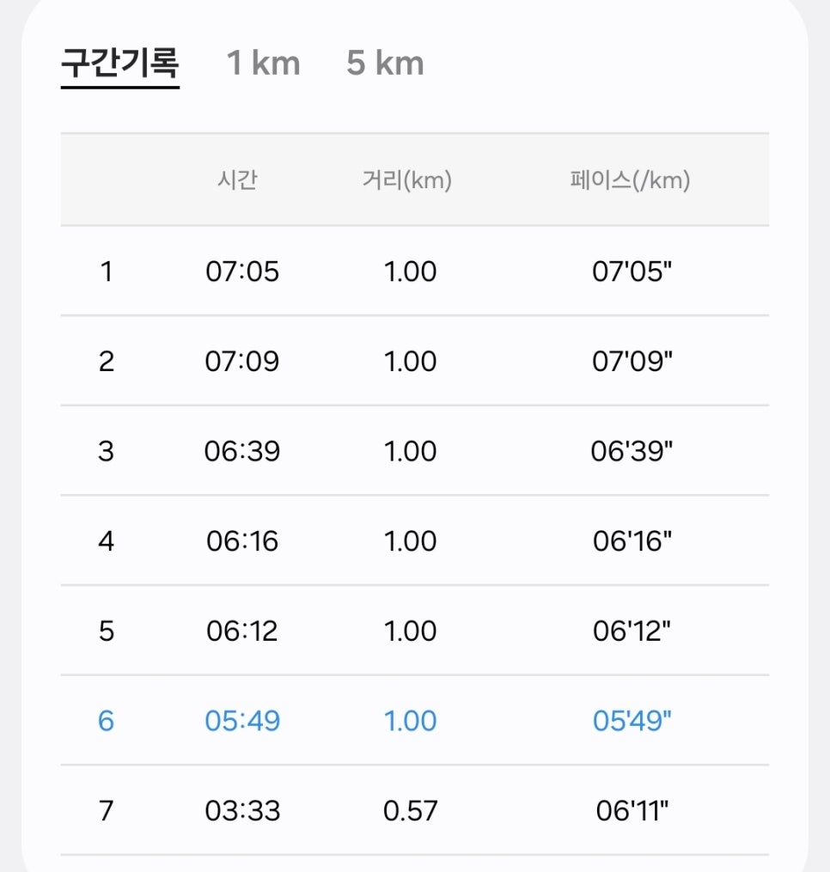Select the 구간기록 tab

point(120,63)
